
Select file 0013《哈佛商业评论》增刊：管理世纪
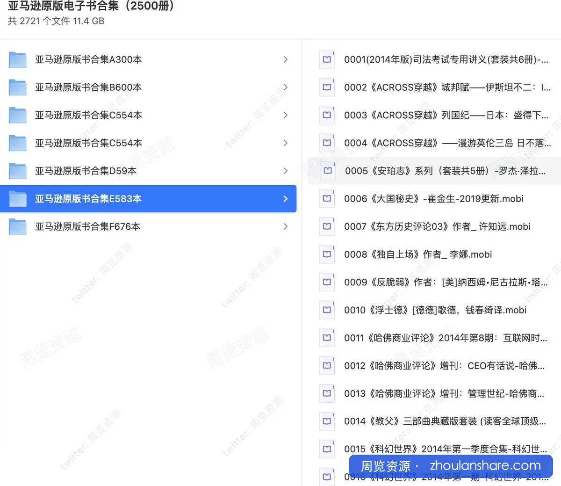pos(445,393)
